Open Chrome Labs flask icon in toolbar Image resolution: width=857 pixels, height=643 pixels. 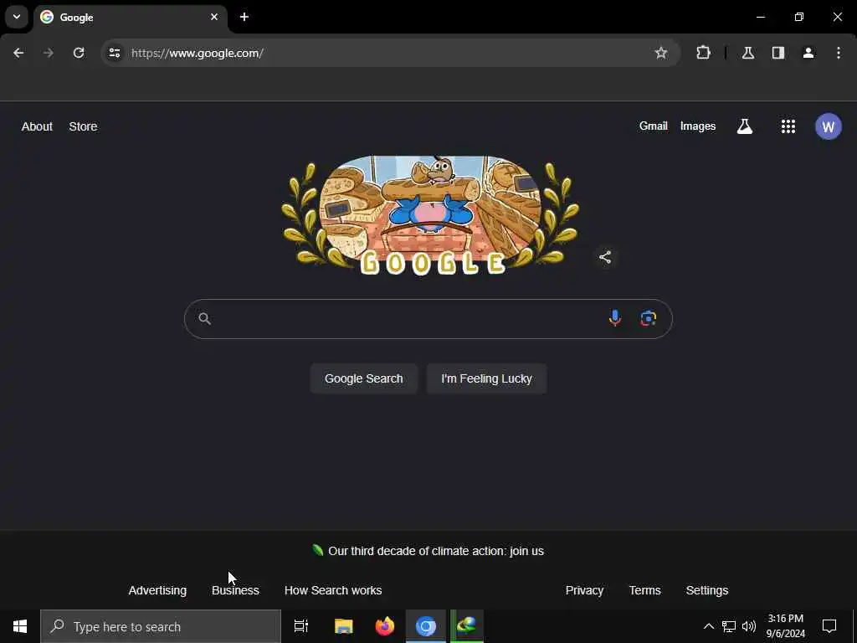tap(748, 53)
